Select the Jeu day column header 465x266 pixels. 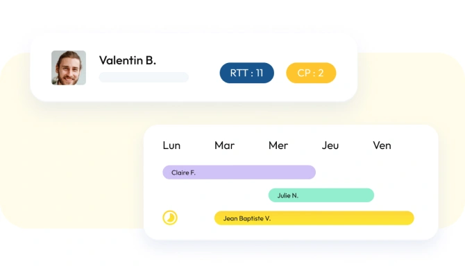coord(330,145)
